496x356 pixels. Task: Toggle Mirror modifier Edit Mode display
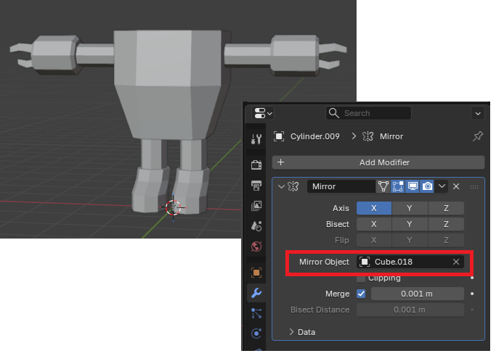click(398, 186)
